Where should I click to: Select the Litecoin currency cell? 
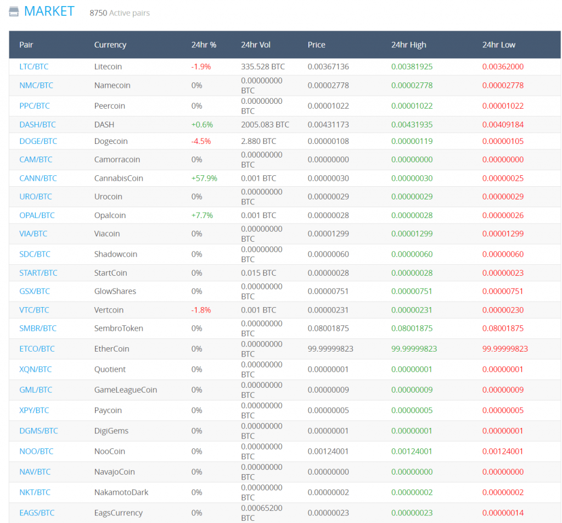[x=108, y=66]
